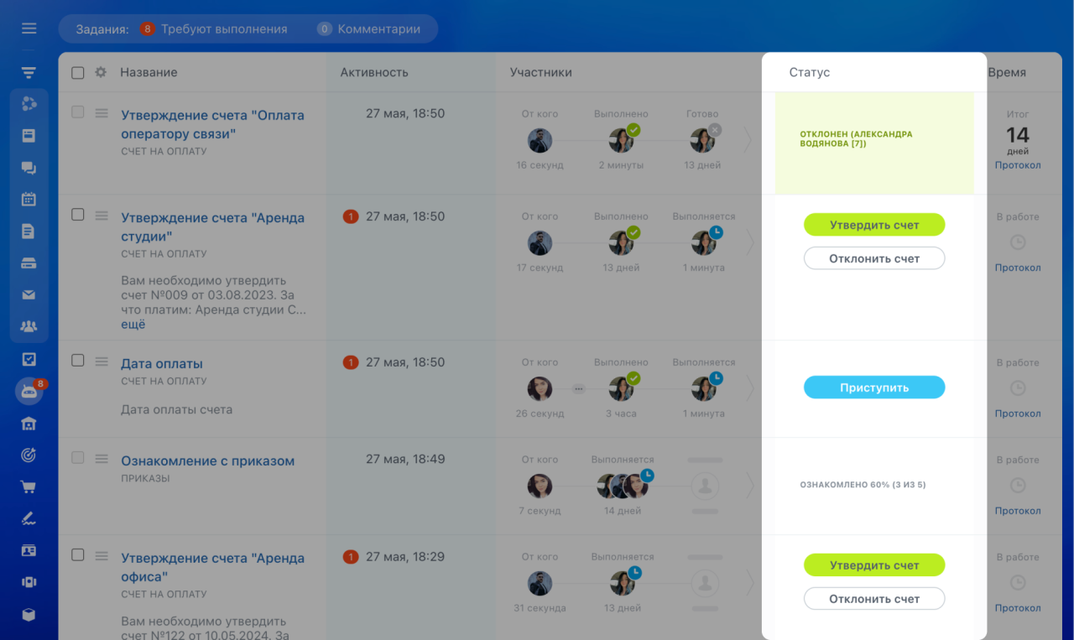Toggle the select-all checkbox in header
The image size is (1074, 640).
[x=78, y=73]
